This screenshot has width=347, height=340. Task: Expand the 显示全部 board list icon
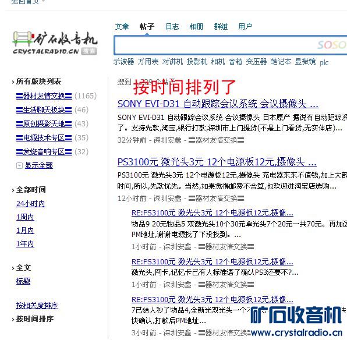(19, 165)
